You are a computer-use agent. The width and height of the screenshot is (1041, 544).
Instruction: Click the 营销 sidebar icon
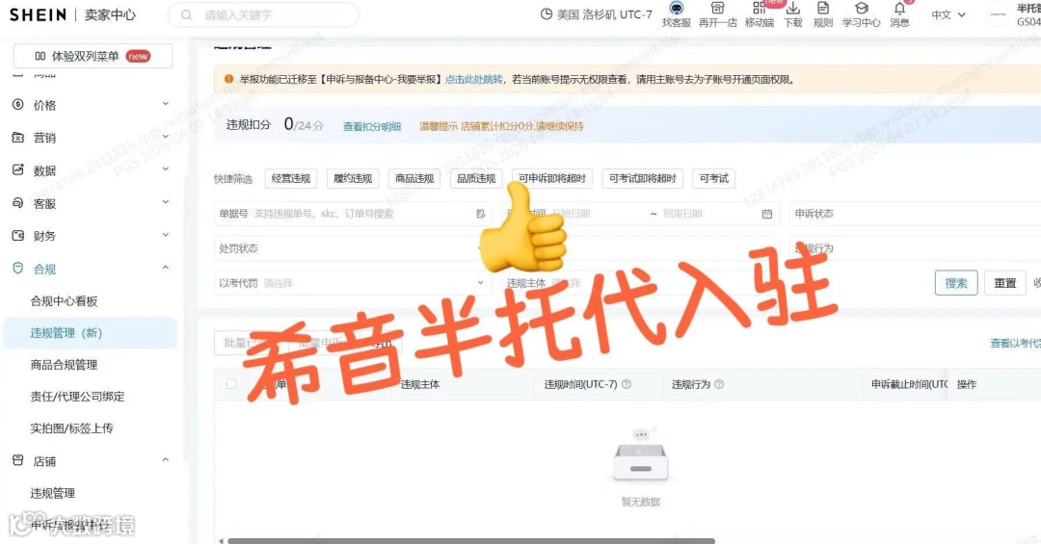tap(18, 138)
